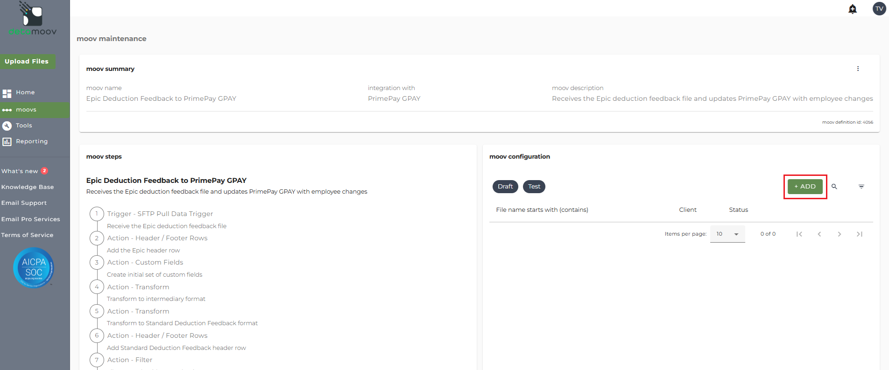Toggle the Draft status chip

(505, 187)
